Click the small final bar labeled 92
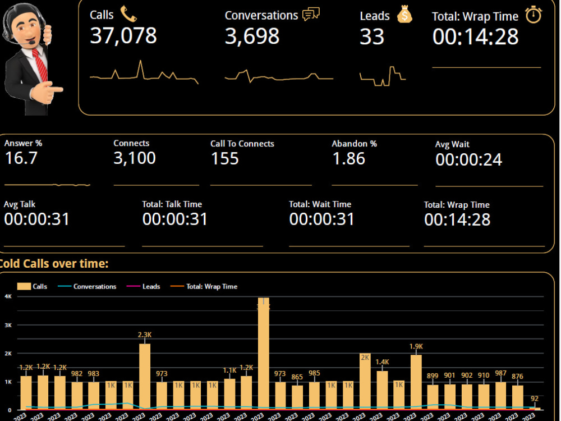This screenshot has width=561, height=421. click(535, 408)
